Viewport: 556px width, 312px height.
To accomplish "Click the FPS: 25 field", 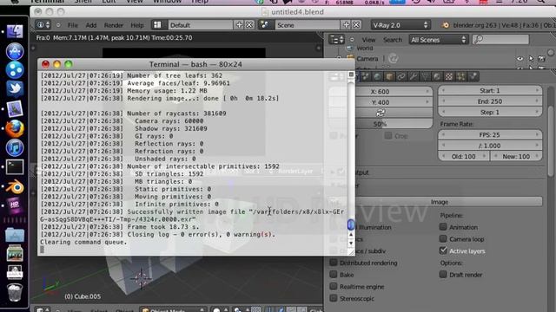I will coord(490,135).
